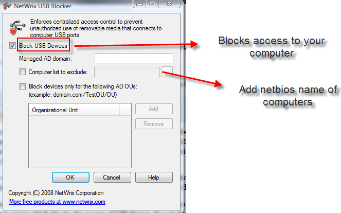This screenshot has width=341, height=213.
Task: Check Block devices only for following AD OUs
Action: point(22,86)
